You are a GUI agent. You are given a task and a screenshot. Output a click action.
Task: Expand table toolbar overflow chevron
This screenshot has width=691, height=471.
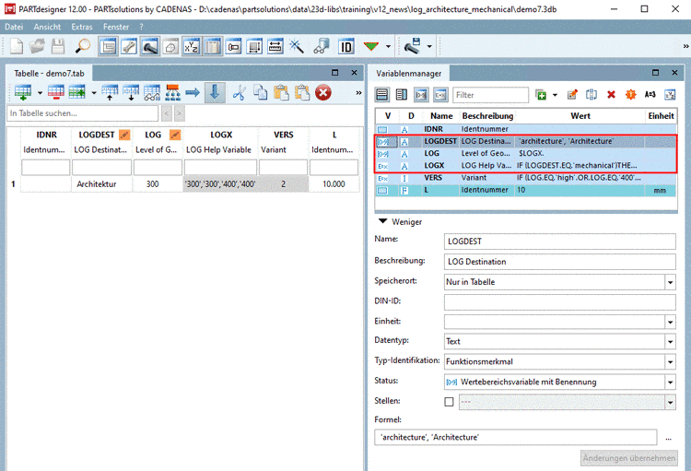[358, 92]
